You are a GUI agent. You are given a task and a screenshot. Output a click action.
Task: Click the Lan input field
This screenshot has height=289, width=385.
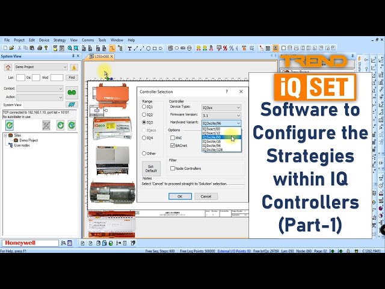pyautogui.click(x=20, y=78)
